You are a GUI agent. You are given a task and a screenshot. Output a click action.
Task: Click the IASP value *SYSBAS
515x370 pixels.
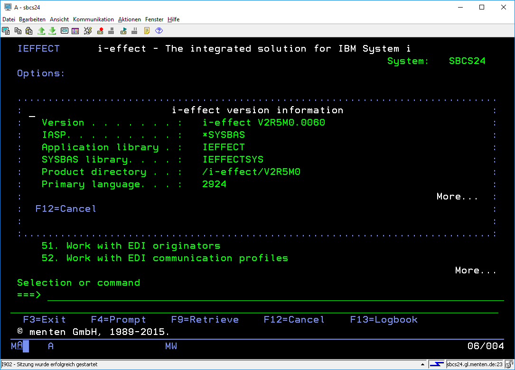(x=224, y=135)
